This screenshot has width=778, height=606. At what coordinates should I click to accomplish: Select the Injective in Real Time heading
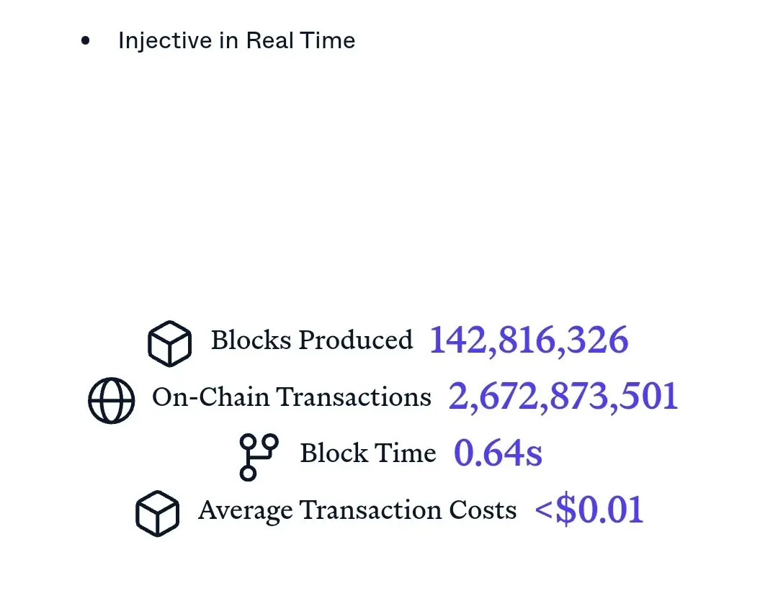tap(237, 41)
